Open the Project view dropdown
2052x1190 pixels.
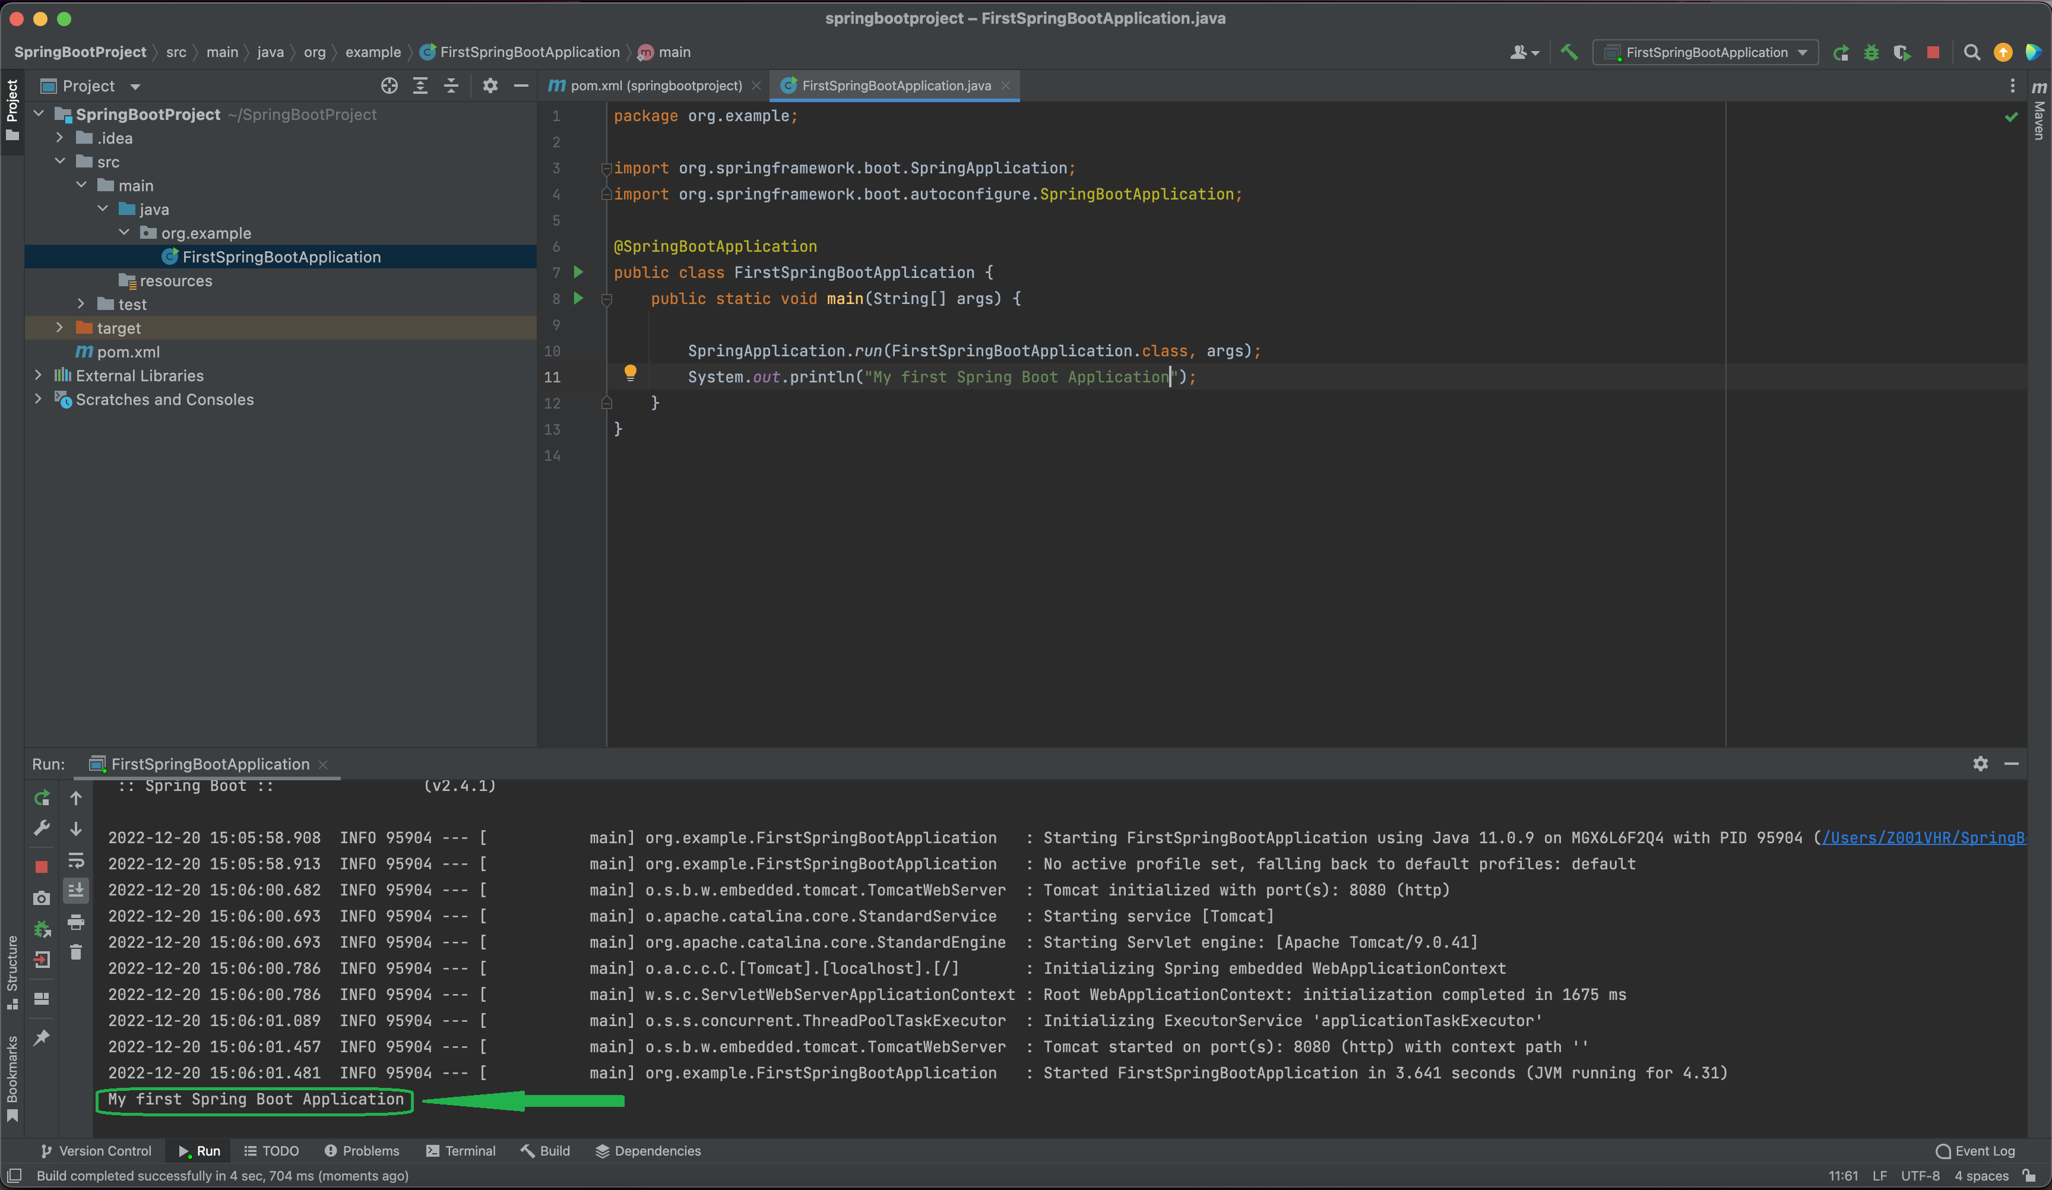90,86
